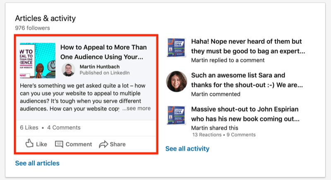331x180 pixels.
Task: Click Martin Huntbach's profile photo
Action: pos(68,70)
